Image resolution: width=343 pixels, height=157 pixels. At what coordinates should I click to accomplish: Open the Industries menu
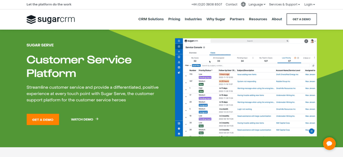(193, 19)
